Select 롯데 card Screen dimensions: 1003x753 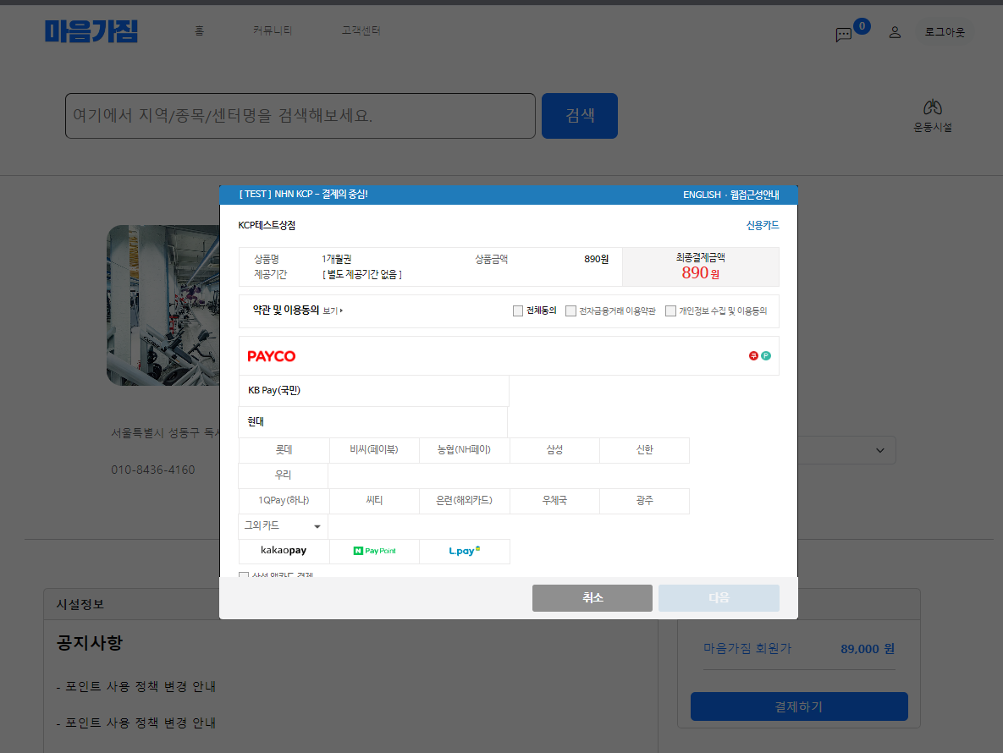(284, 450)
